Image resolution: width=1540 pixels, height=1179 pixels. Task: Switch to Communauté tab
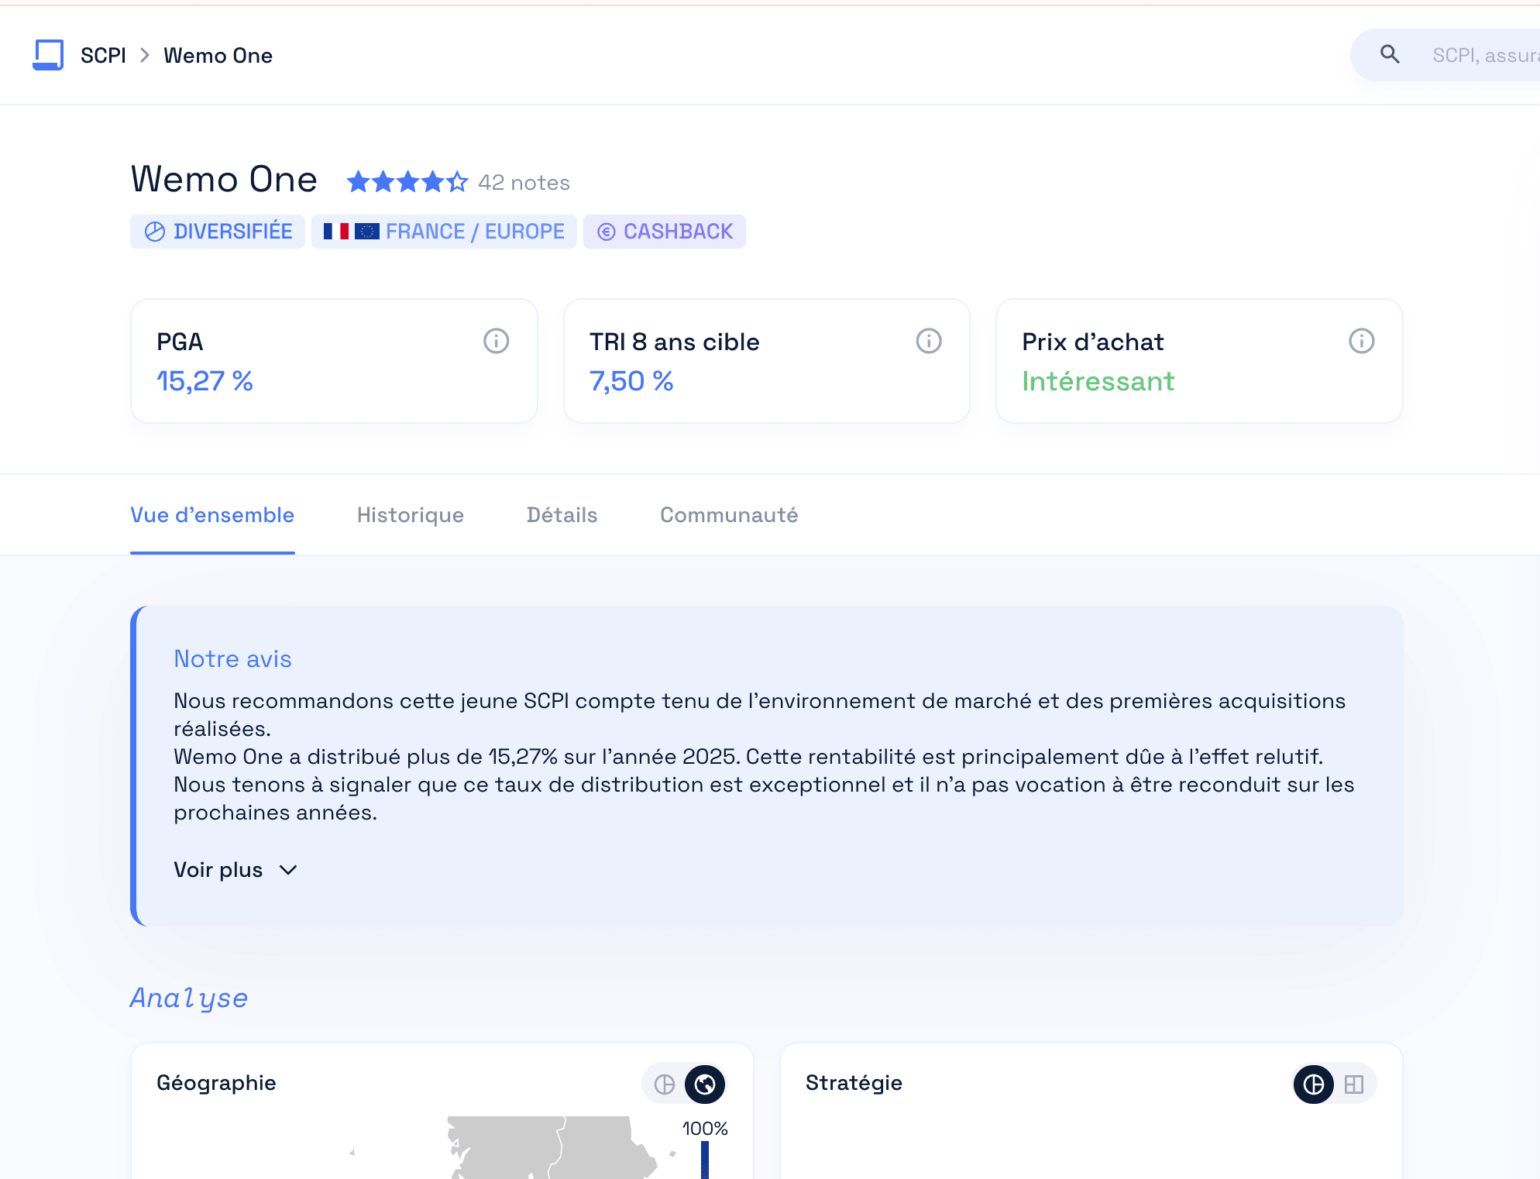point(729,515)
